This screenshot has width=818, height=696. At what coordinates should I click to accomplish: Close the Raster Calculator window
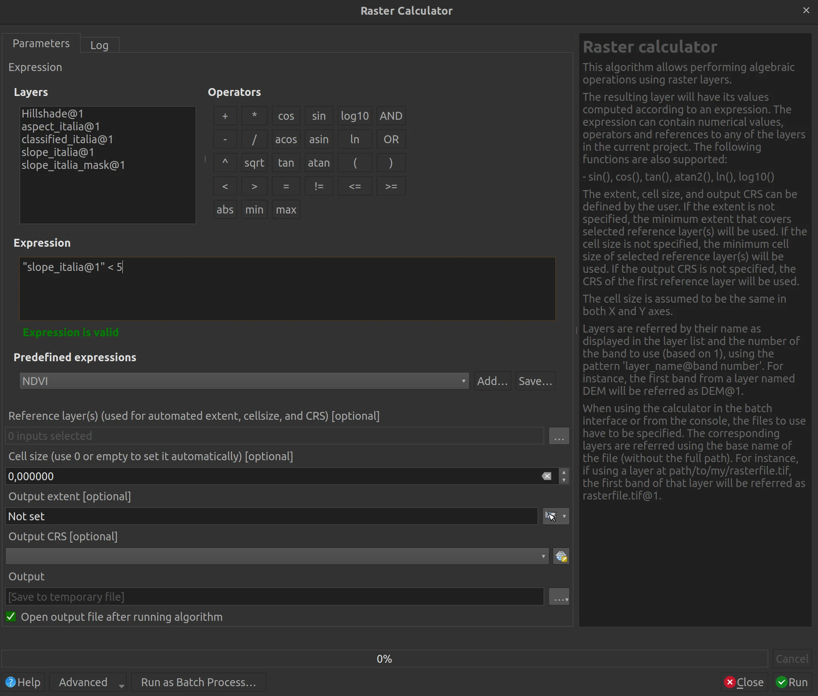(x=806, y=10)
